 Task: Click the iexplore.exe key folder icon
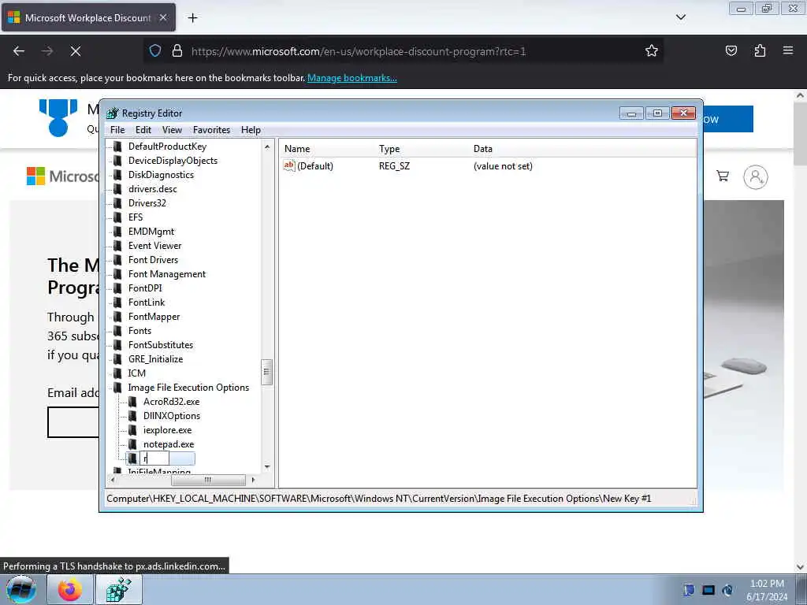(x=132, y=429)
